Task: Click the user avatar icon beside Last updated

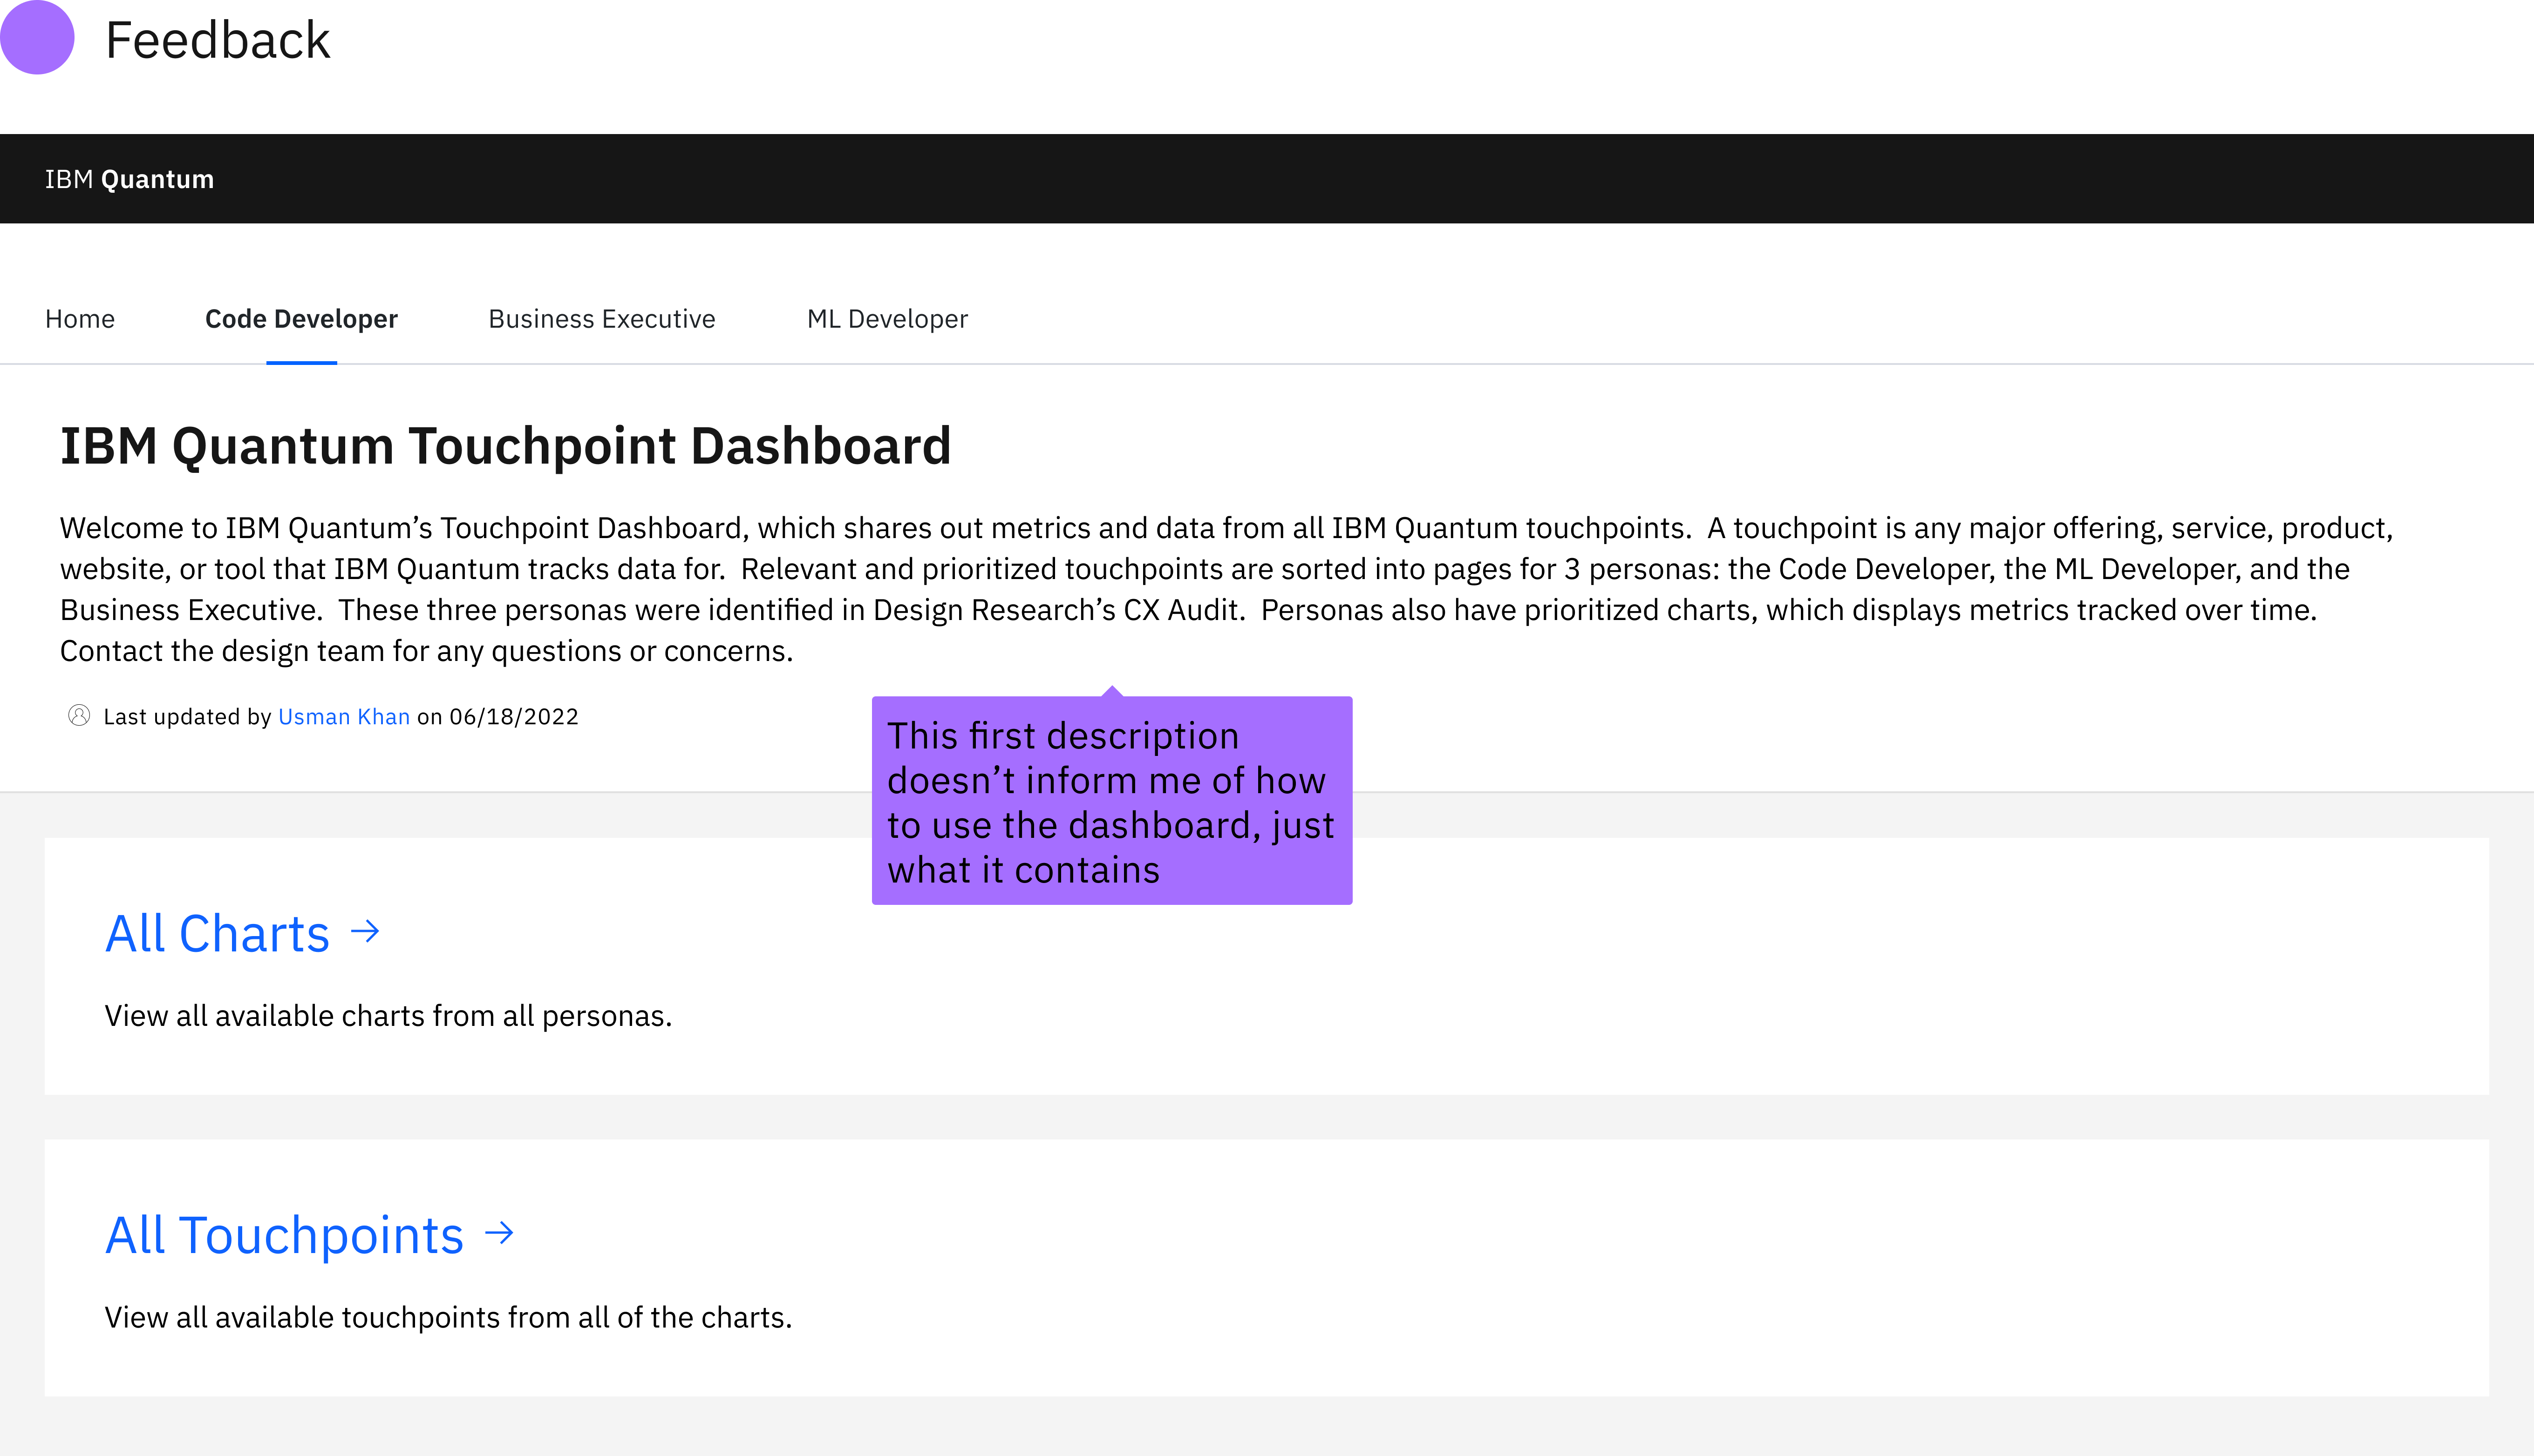Action: tap(79, 716)
